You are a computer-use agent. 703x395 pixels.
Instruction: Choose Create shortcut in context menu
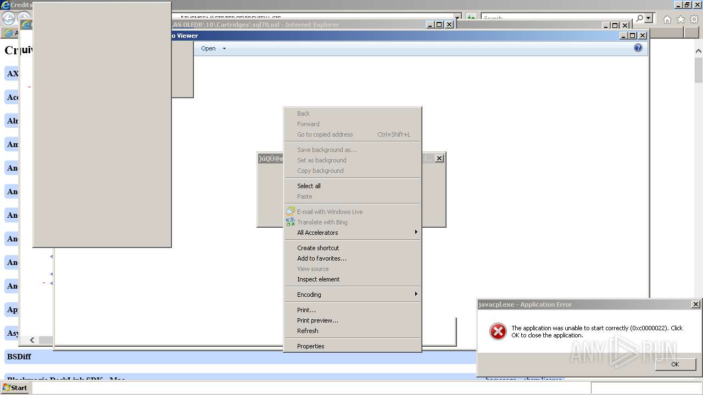point(351,248)
